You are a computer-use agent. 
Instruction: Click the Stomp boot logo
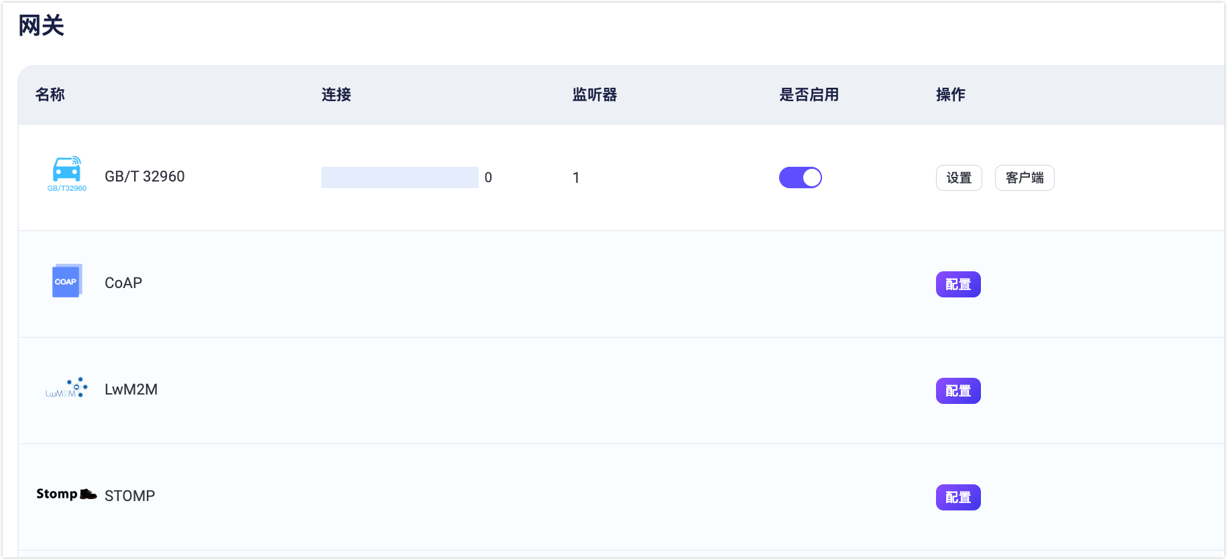66,494
